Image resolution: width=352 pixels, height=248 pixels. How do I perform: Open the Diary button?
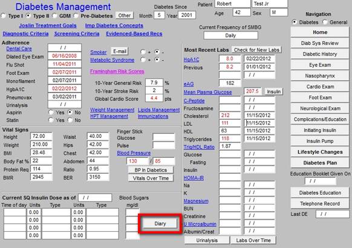tap(160, 224)
